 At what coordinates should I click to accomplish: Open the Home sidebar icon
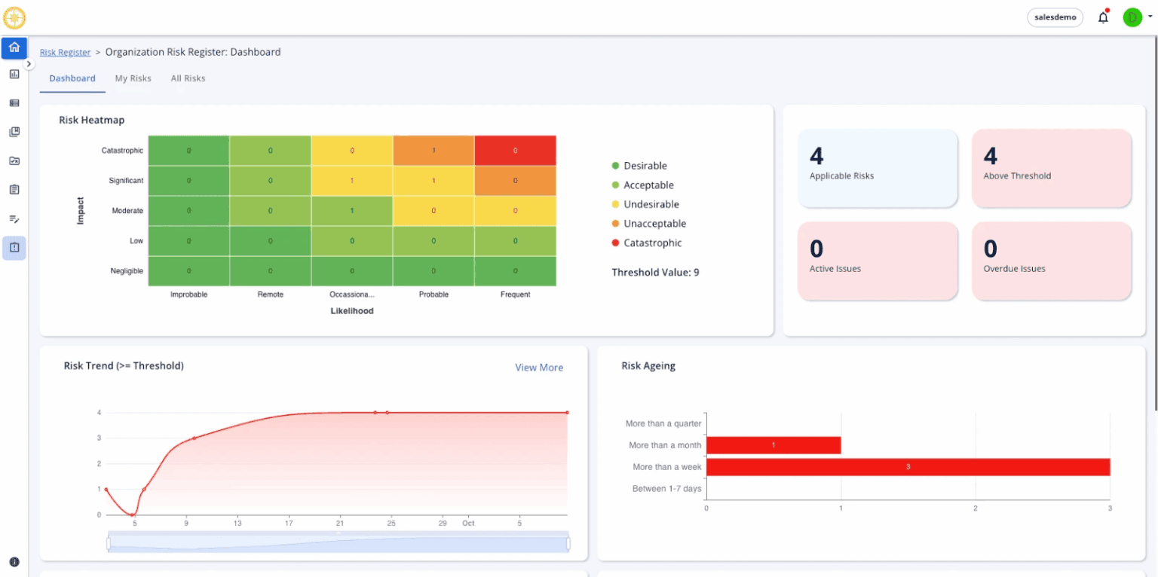14,47
